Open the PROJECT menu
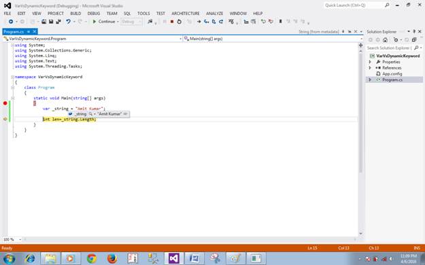Viewport: 425px width, 265px height. (56, 14)
